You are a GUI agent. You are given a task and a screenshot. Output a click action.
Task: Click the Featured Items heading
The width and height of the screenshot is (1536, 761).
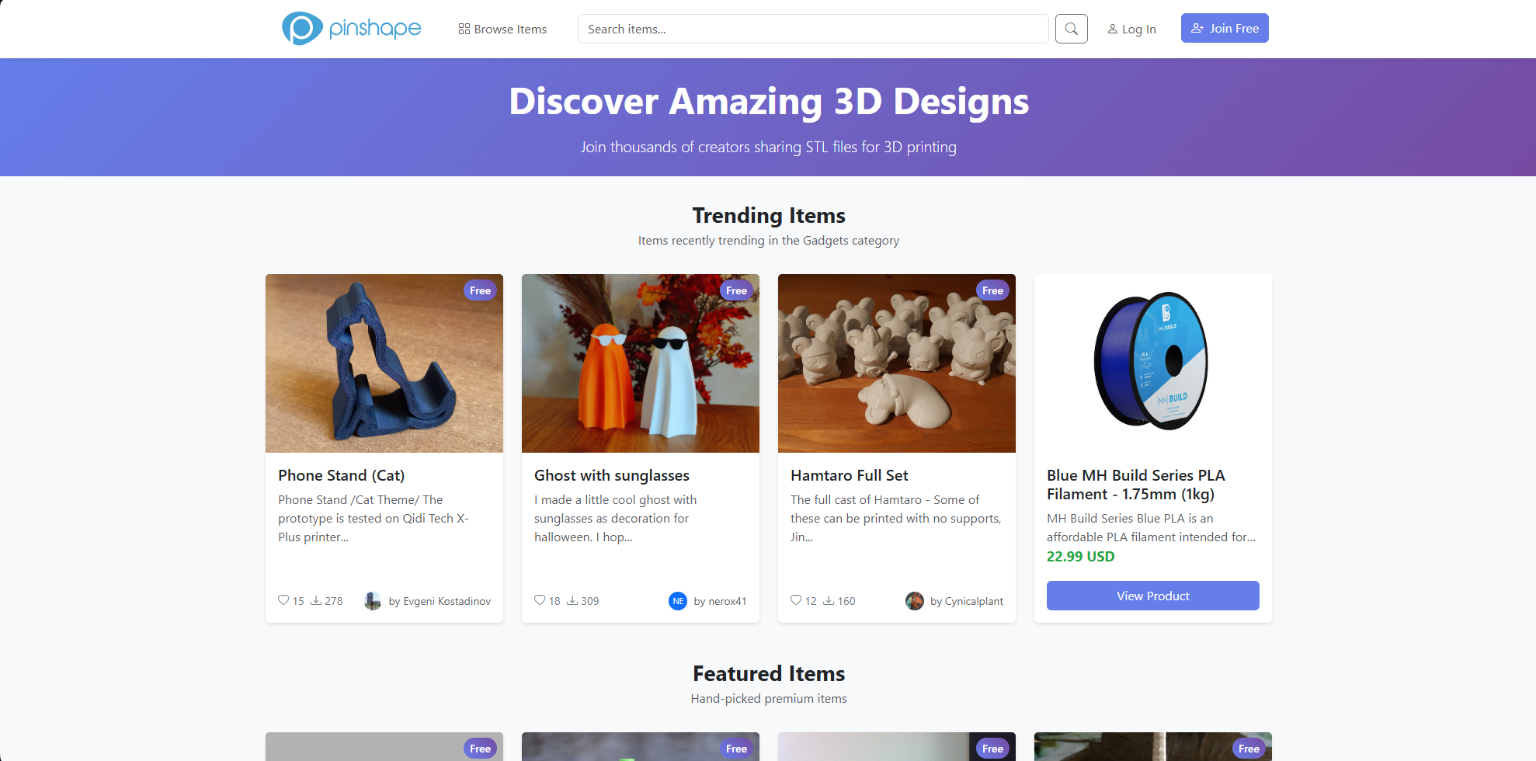[769, 673]
